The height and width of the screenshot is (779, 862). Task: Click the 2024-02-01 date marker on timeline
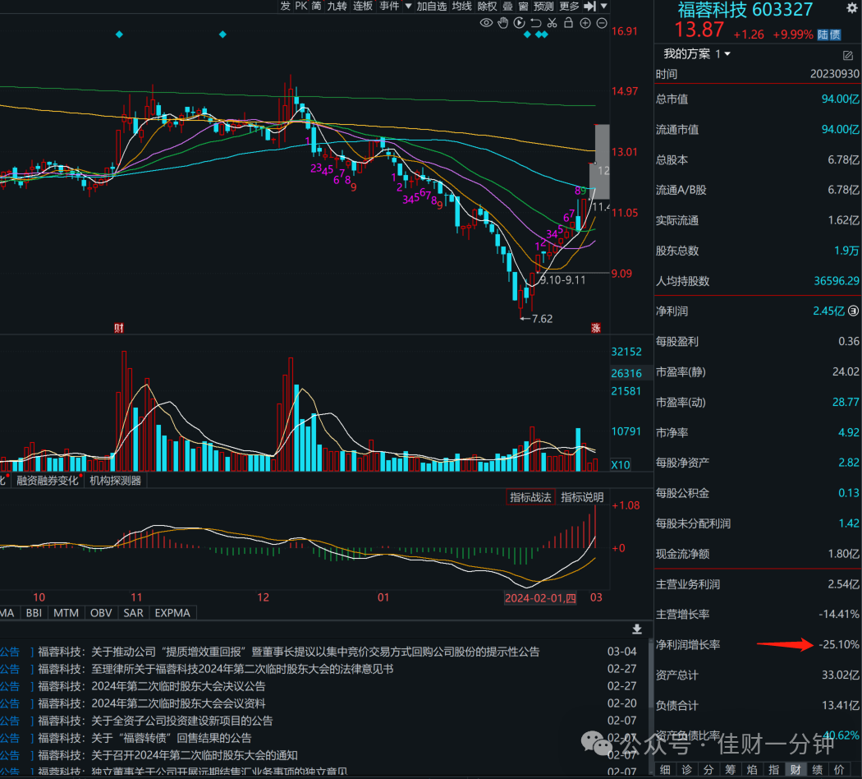point(540,598)
